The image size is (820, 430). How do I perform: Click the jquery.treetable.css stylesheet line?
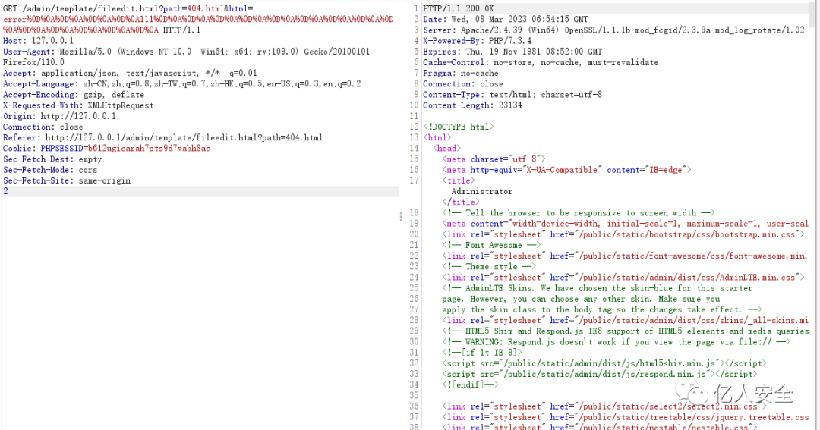click(626, 417)
